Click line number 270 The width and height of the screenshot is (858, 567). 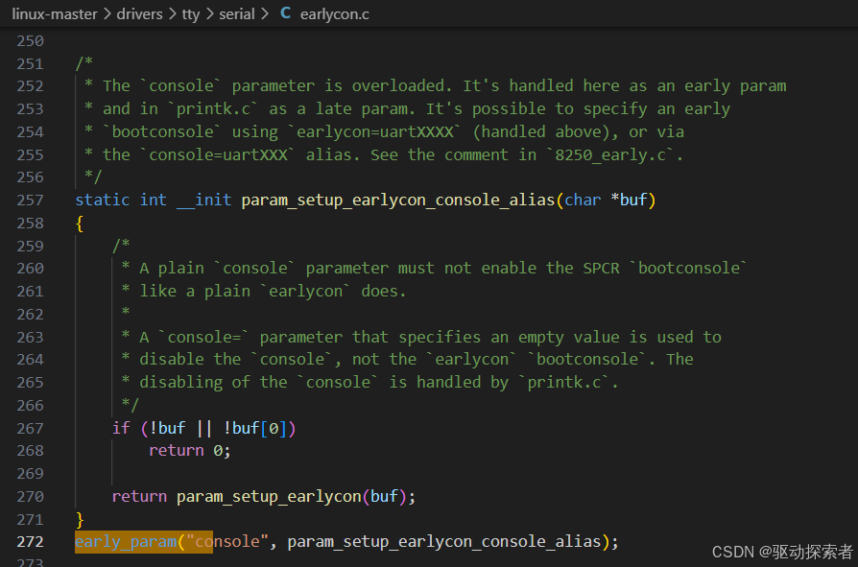click(x=30, y=497)
